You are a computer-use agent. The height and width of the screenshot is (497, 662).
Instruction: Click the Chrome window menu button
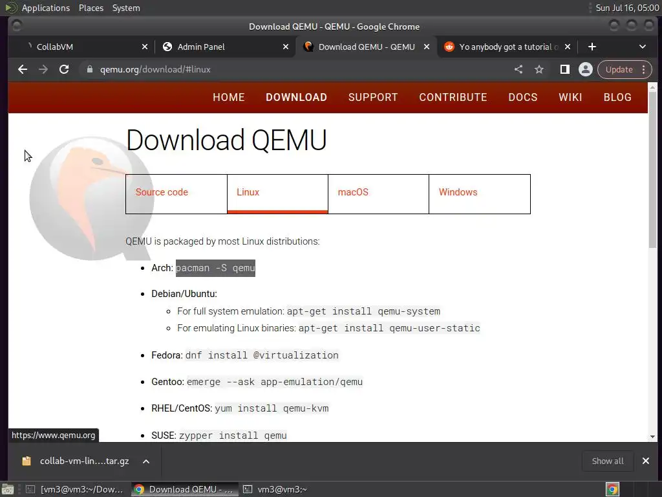pyautogui.click(x=17, y=26)
